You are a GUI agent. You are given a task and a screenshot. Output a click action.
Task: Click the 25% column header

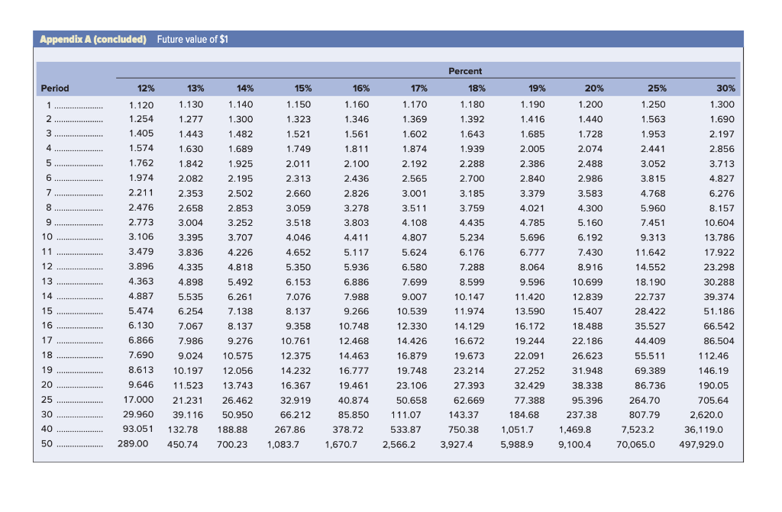(x=657, y=89)
